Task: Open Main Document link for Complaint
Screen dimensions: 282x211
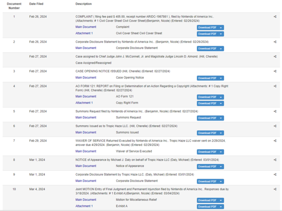Action: coord(86,27)
